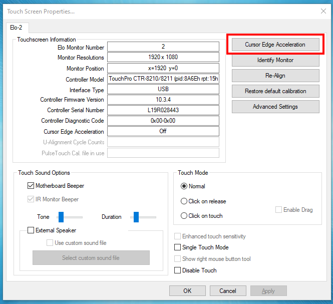This screenshot has width=333, height=304.
Task: Click the Duration slider handle
Action: click(x=136, y=217)
